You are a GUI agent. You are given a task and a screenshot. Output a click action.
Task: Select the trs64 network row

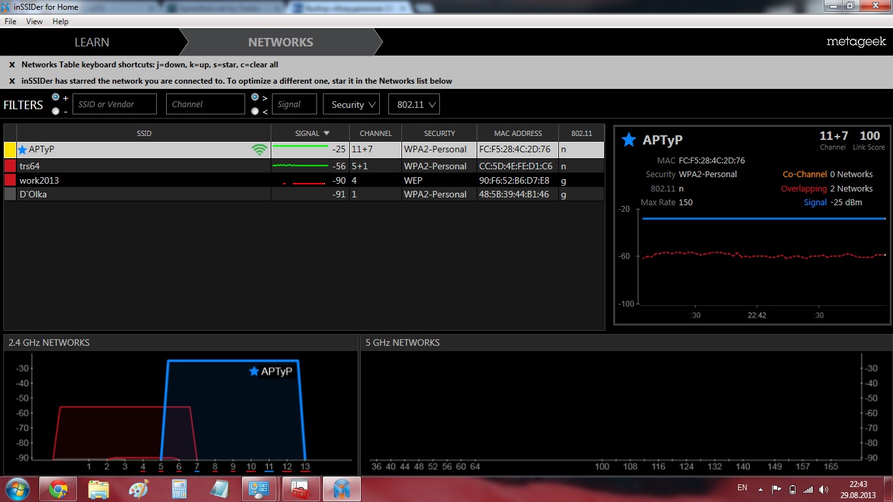click(304, 166)
